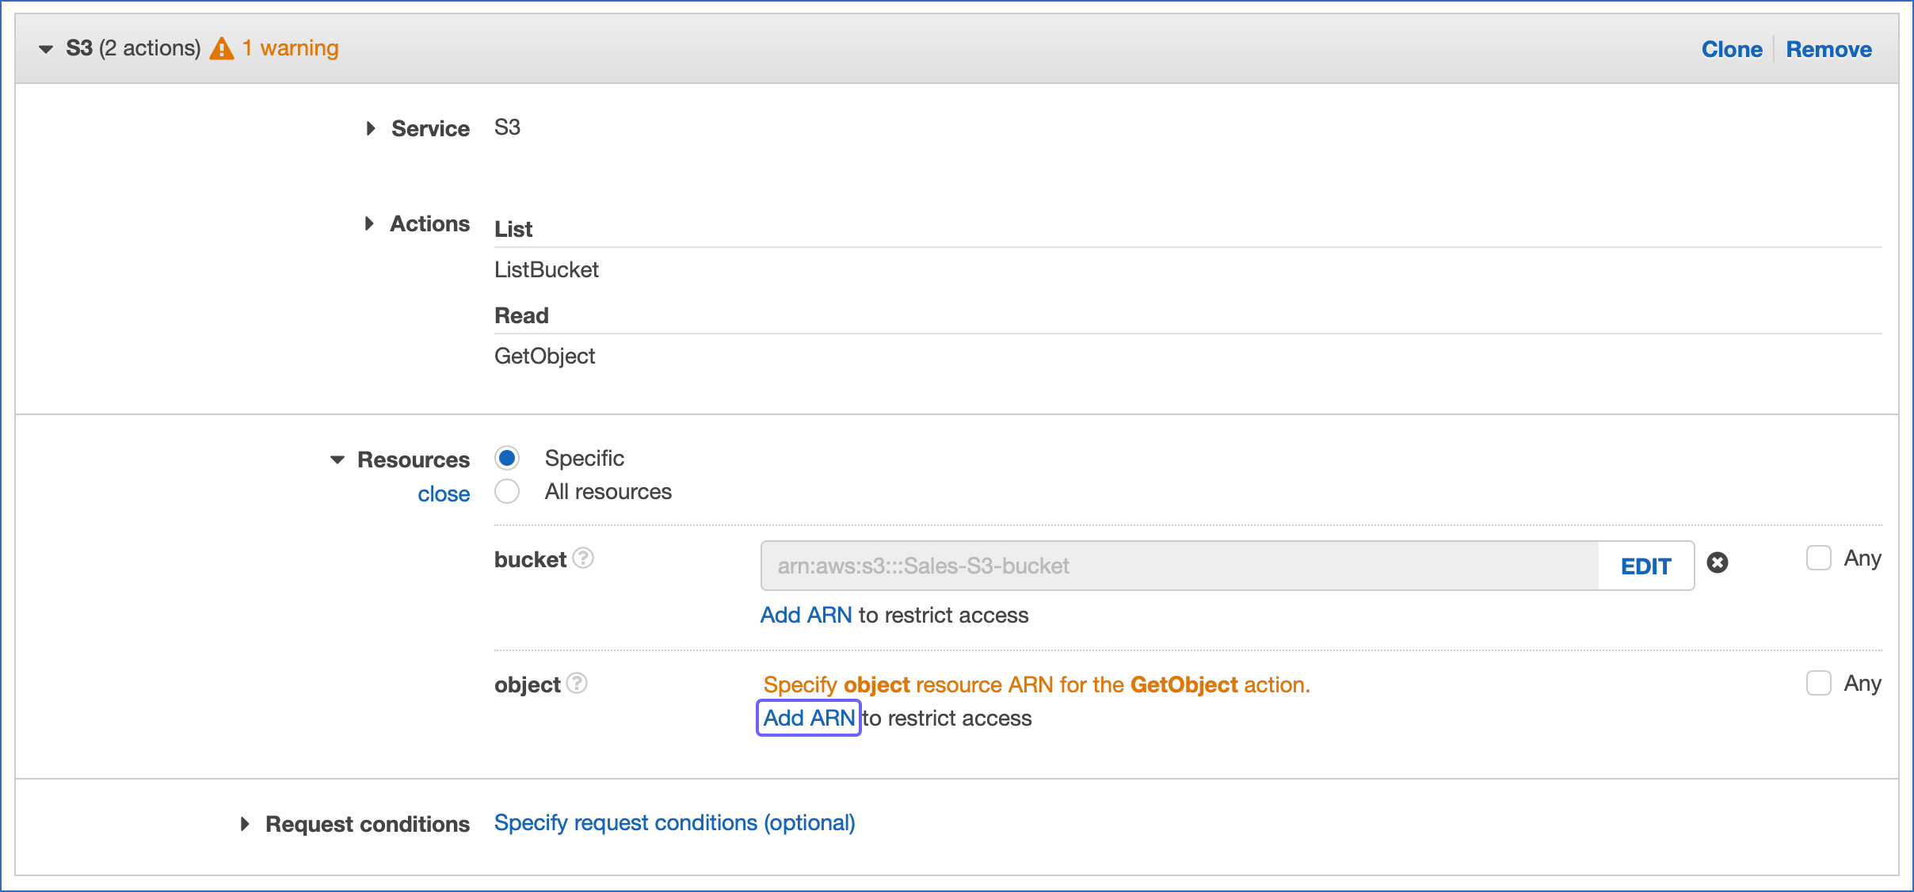This screenshot has height=892, width=1914.
Task: Select the All resources radio button
Action: 507,491
